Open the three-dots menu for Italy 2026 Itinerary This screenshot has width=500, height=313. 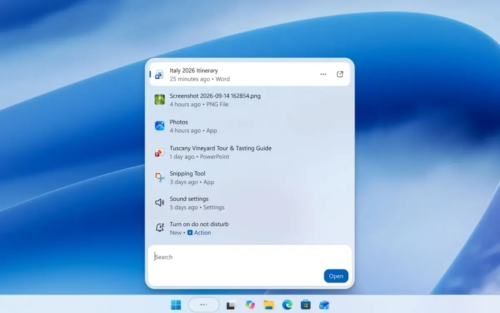click(x=323, y=74)
